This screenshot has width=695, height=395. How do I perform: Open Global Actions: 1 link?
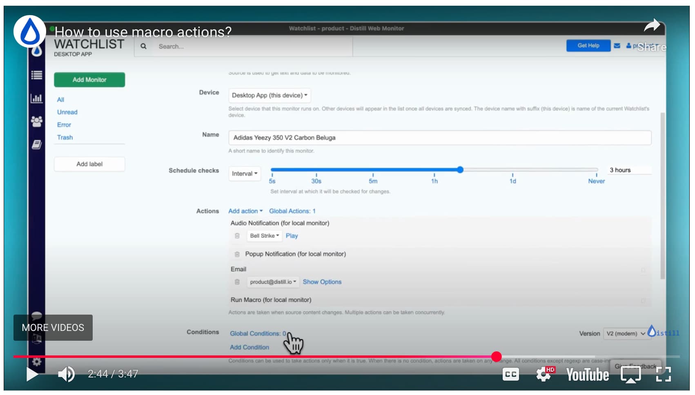[292, 211]
